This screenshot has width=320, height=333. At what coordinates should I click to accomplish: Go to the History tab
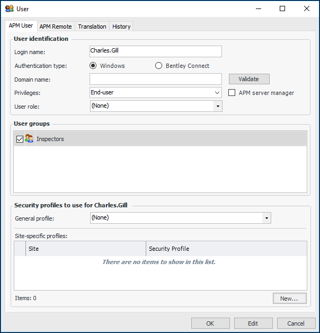click(x=121, y=27)
